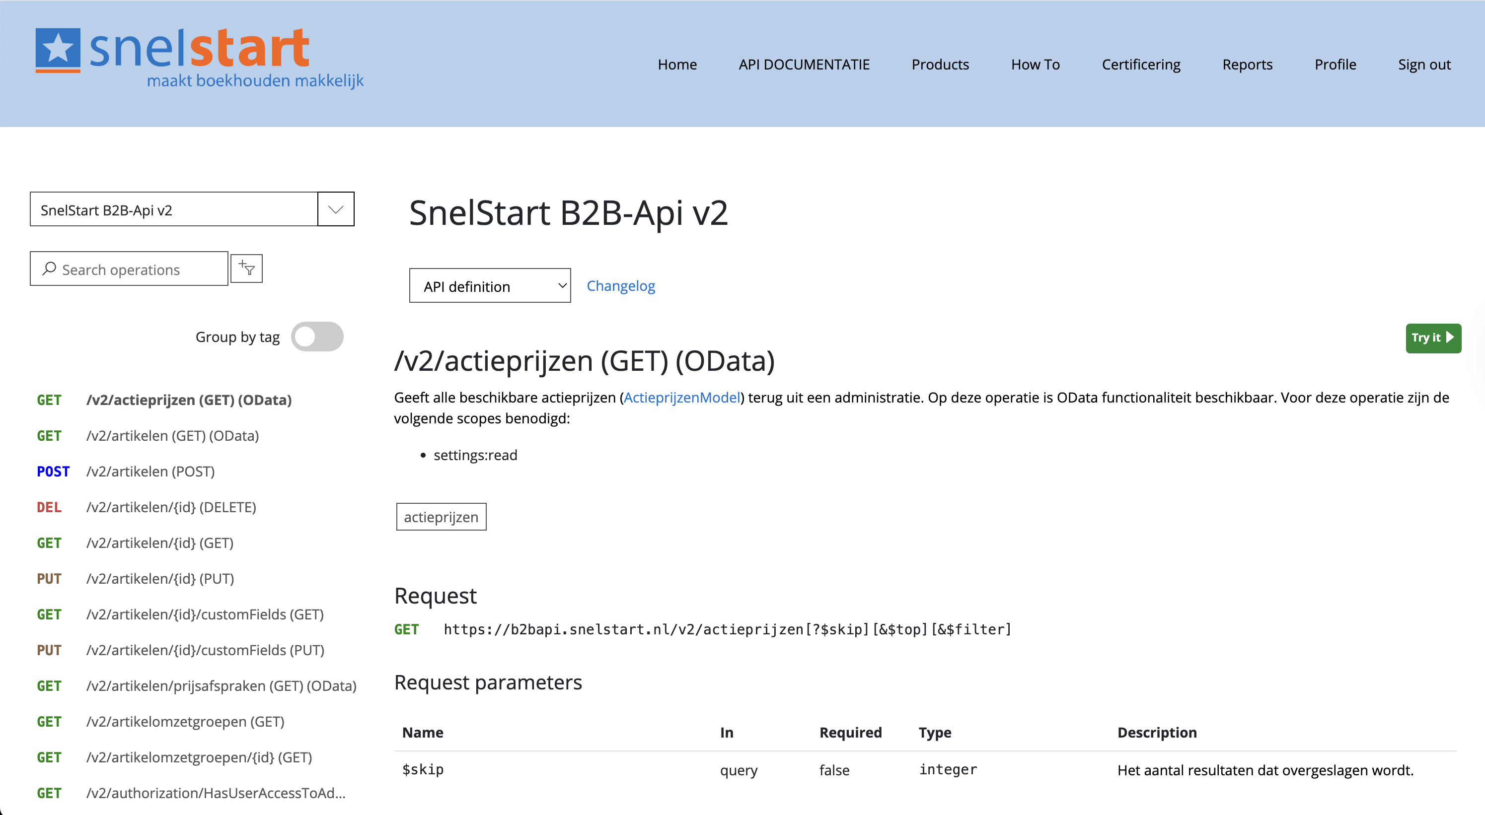Select /v2/actieprijzen (GET) (OData) operation
The height and width of the screenshot is (815, 1485).
(189, 400)
